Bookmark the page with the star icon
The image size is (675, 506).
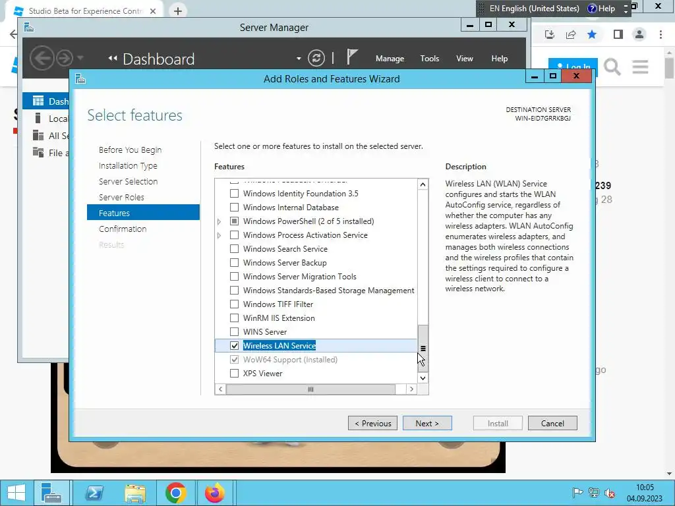pyautogui.click(x=592, y=34)
